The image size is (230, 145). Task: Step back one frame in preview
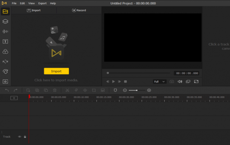[x=107, y=82]
